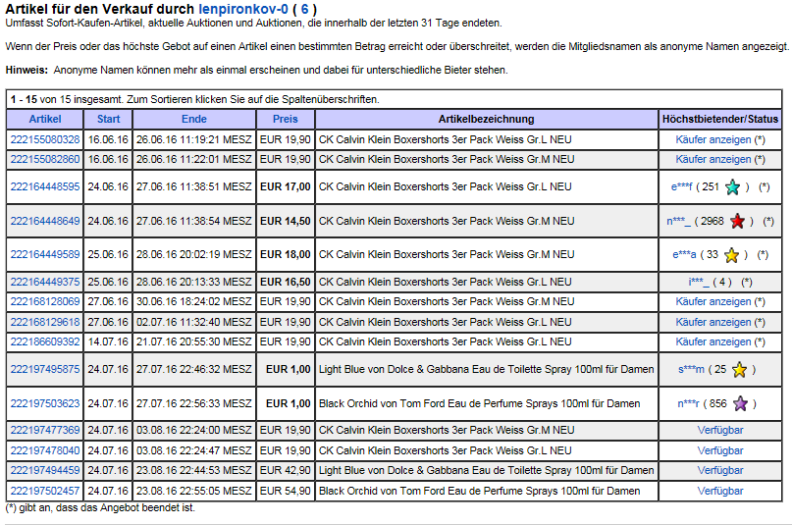
Task: Click the '1 - 15 von 15 insgesamt' text
Action: tap(67, 99)
